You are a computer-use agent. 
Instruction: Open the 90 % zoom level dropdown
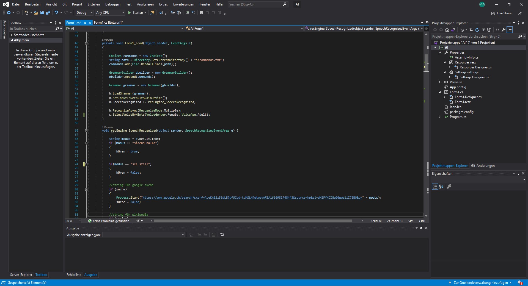(x=80, y=221)
